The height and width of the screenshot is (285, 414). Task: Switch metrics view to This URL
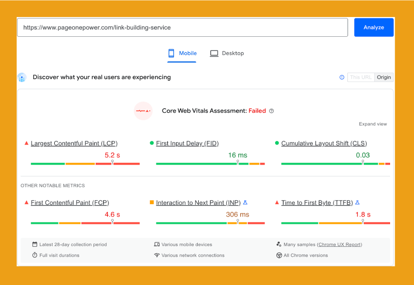point(361,77)
